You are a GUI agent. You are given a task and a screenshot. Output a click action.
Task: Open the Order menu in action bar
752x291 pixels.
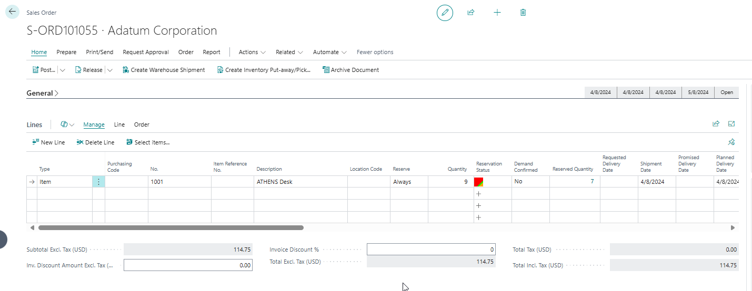tap(186, 52)
